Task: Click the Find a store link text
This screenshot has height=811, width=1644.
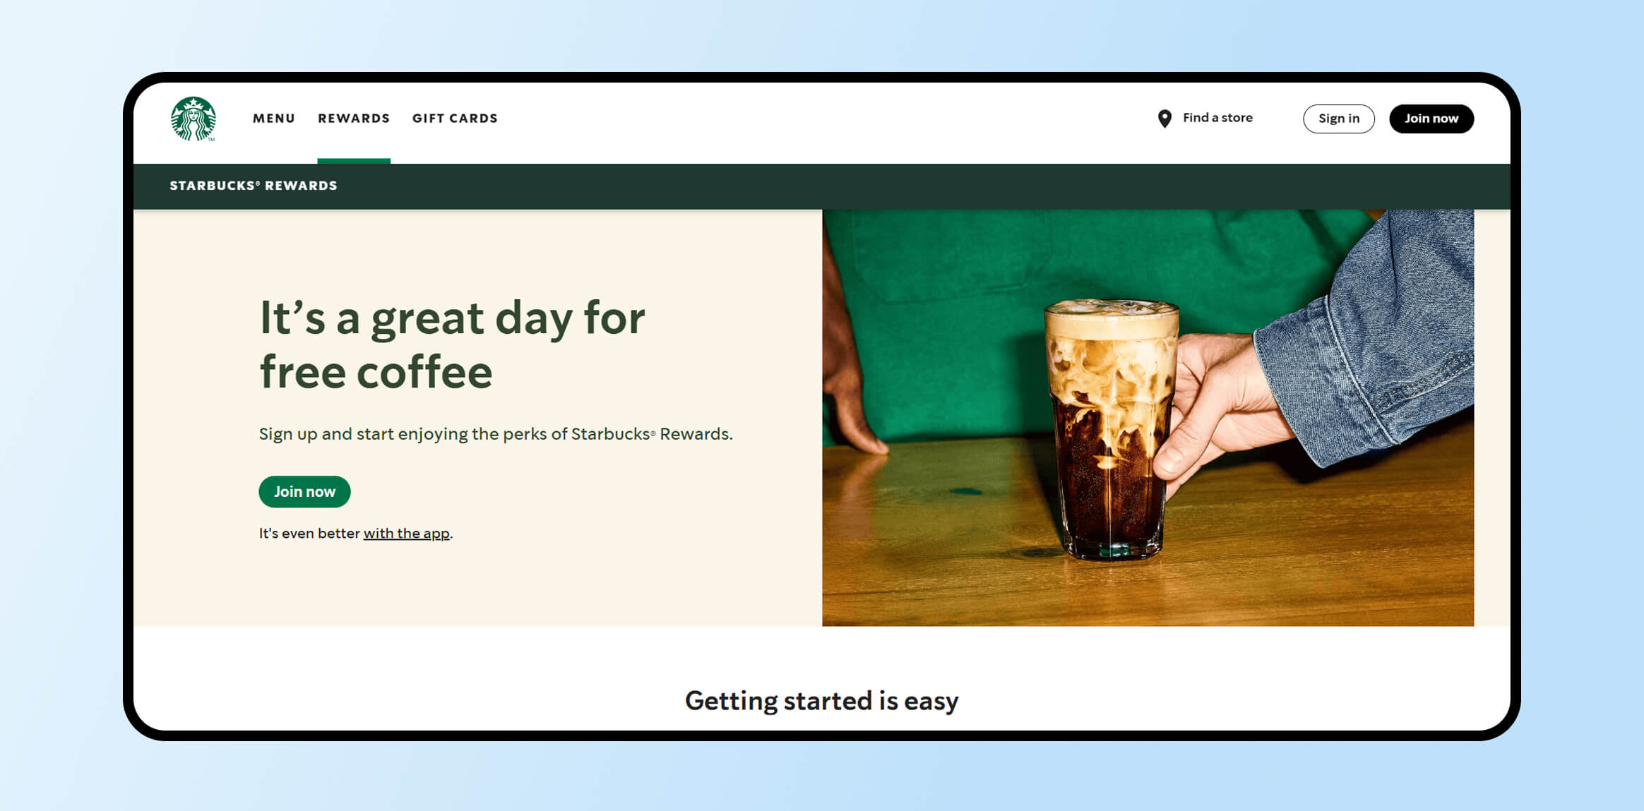Action: point(1217,118)
